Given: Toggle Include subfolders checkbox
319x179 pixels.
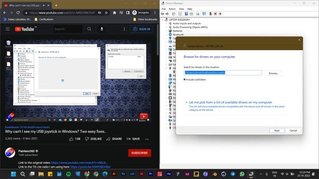Looking at the screenshot, I should (184, 80).
